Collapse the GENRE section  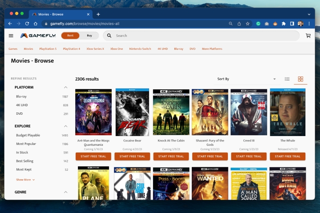(65, 192)
